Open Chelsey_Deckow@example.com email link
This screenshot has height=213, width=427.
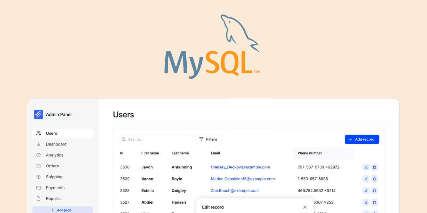click(240, 167)
